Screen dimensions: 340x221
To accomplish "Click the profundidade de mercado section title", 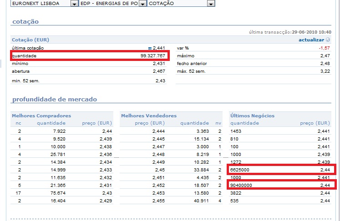I will [x=54, y=99].
